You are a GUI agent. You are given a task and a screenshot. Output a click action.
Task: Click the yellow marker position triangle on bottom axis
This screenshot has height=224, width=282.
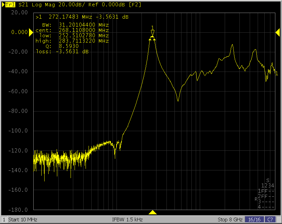pyautogui.click(x=152, y=212)
